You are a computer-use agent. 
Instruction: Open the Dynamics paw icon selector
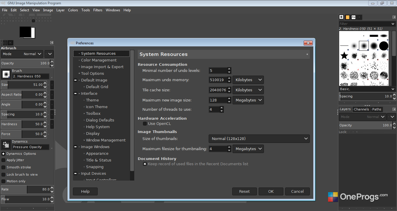6,145
